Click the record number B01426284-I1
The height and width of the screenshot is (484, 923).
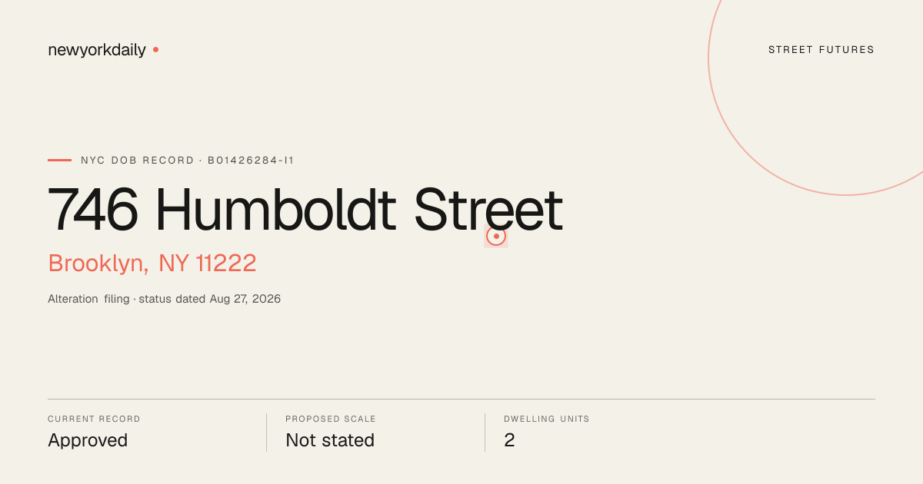point(251,161)
